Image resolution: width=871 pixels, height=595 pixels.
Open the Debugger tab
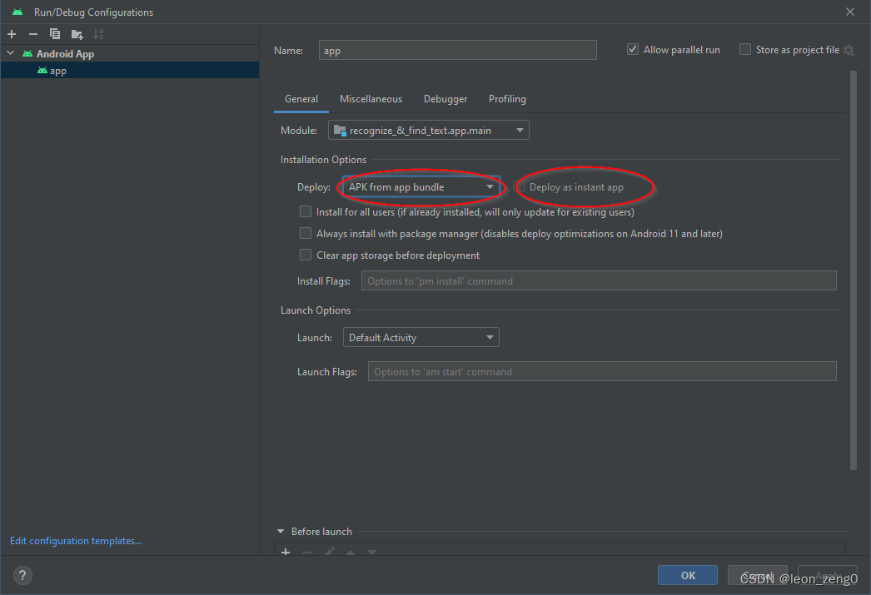tap(445, 99)
